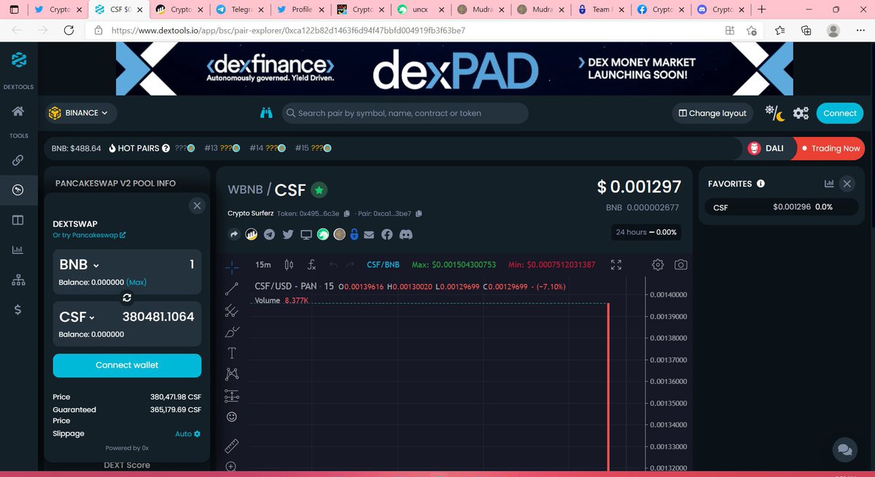Copy the token address 0x495...6c3e
The height and width of the screenshot is (477, 875).
tap(346, 213)
